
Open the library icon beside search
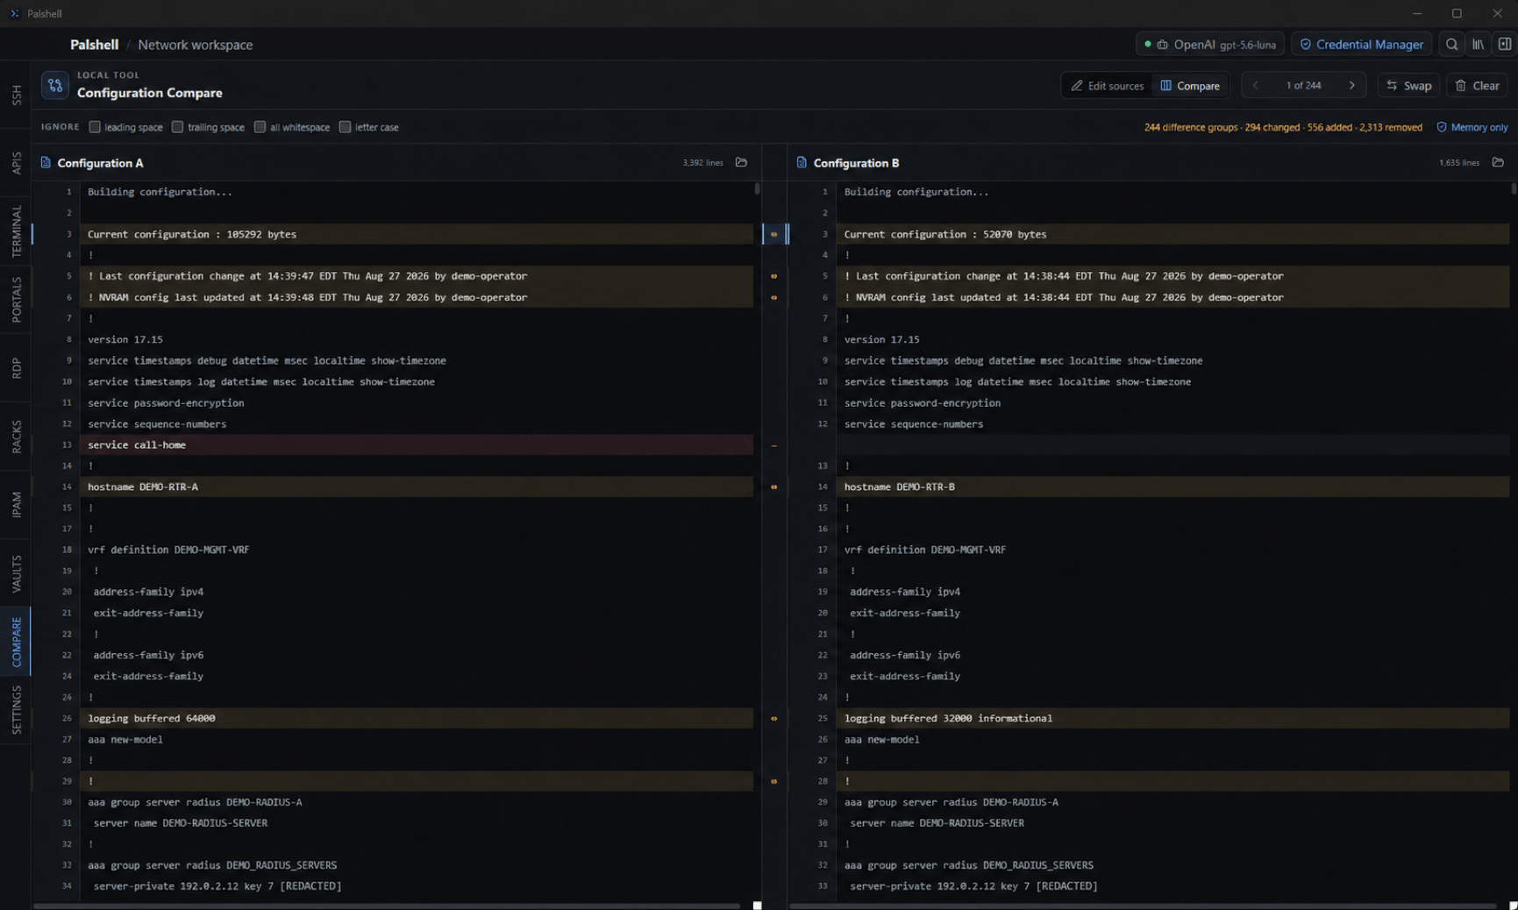coord(1478,45)
